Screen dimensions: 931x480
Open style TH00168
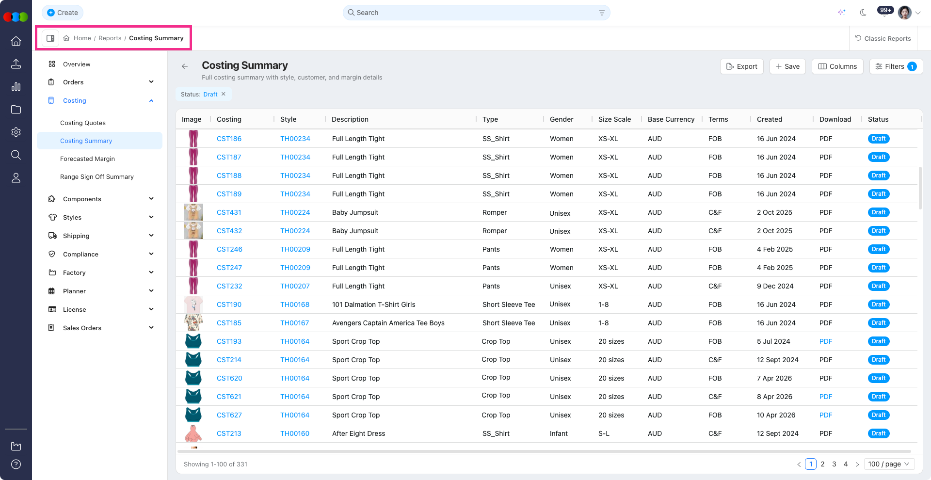point(295,304)
